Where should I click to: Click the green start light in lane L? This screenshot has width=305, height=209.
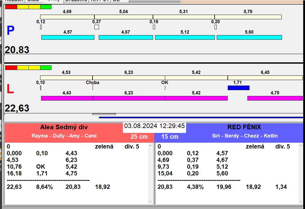[x=46, y=68]
